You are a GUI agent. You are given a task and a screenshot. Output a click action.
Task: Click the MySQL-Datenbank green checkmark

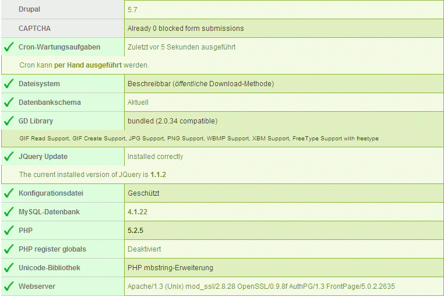tap(9, 212)
